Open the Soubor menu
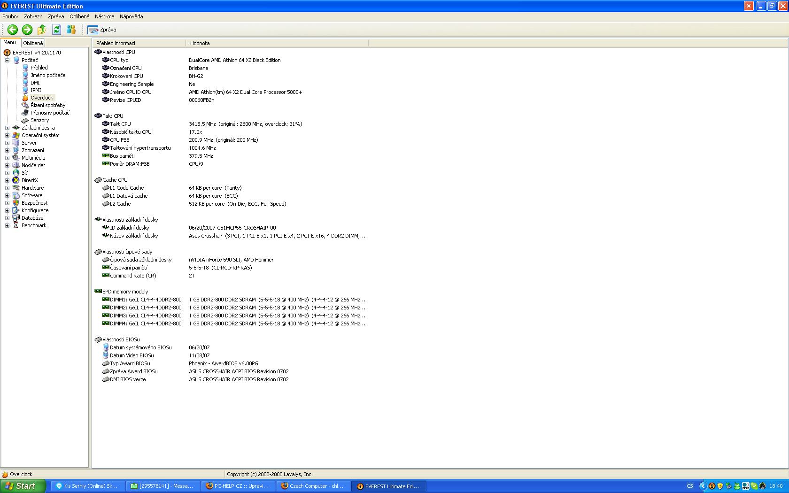The image size is (789, 493). 10,16
